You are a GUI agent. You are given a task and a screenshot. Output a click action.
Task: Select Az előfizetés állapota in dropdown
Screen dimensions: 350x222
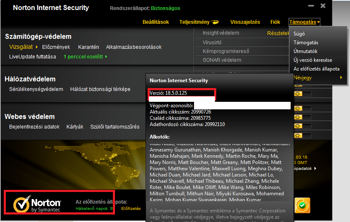[x=317, y=69]
